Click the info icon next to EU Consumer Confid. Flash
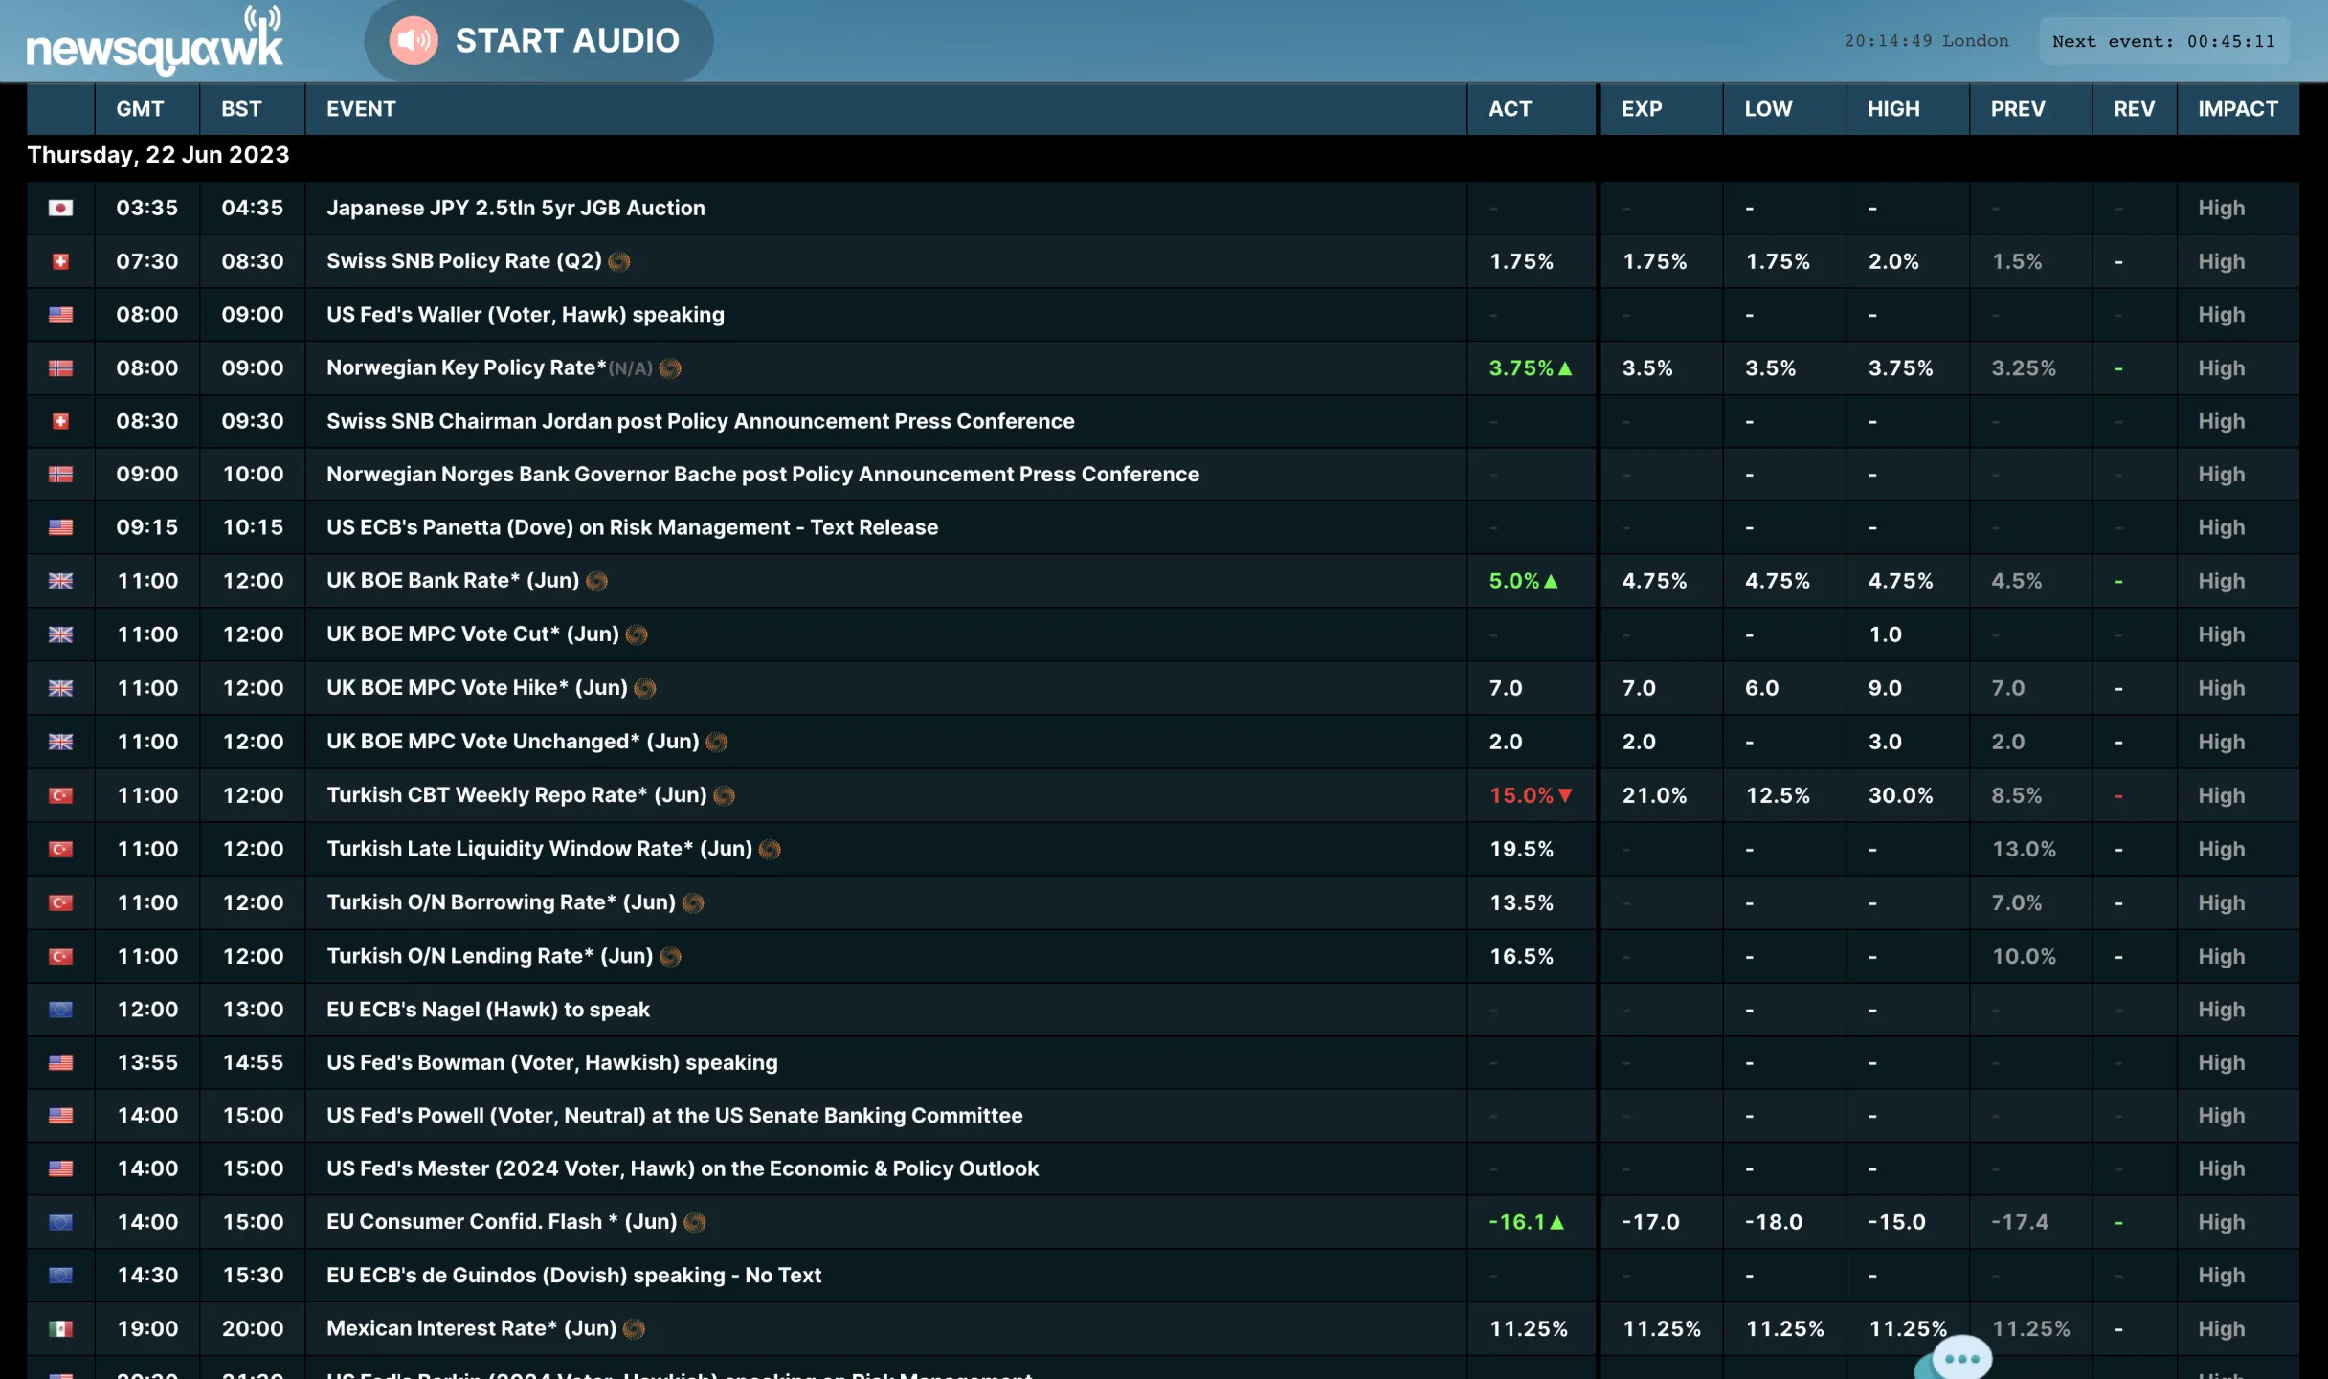 tap(696, 1222)
